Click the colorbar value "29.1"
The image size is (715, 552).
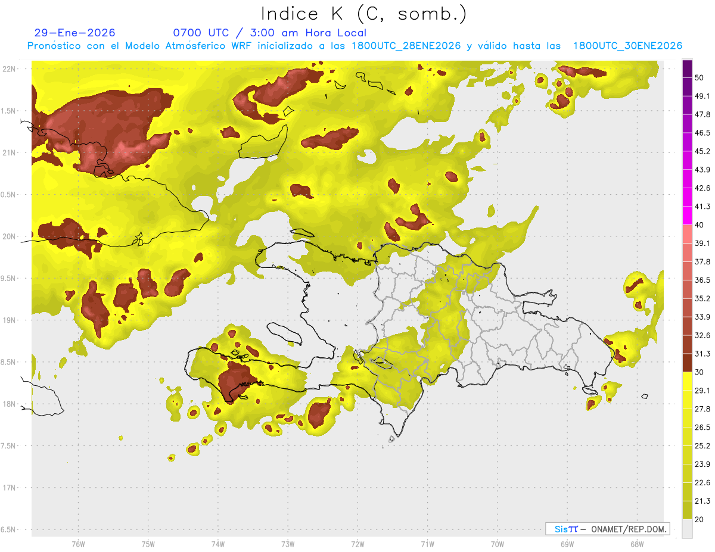click(x=702, y=391)
